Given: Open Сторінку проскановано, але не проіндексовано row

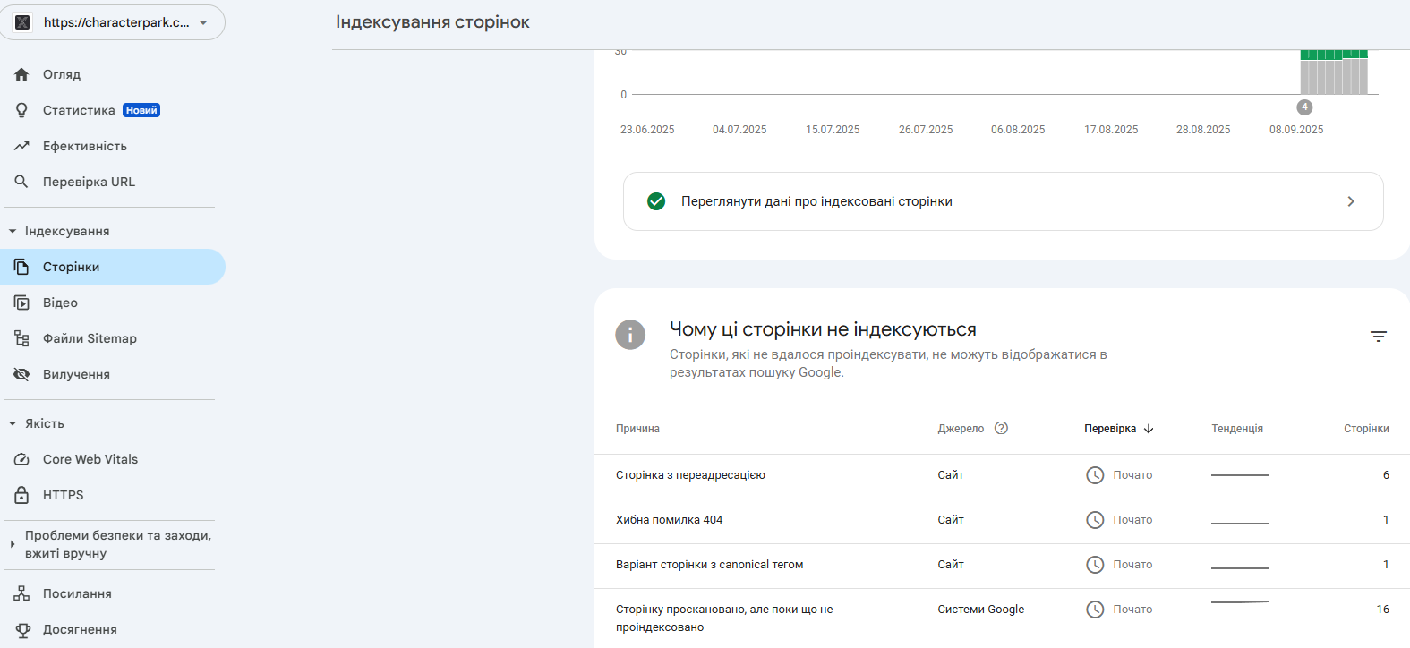Looking at the screenshot, I should coord(1002,618).
